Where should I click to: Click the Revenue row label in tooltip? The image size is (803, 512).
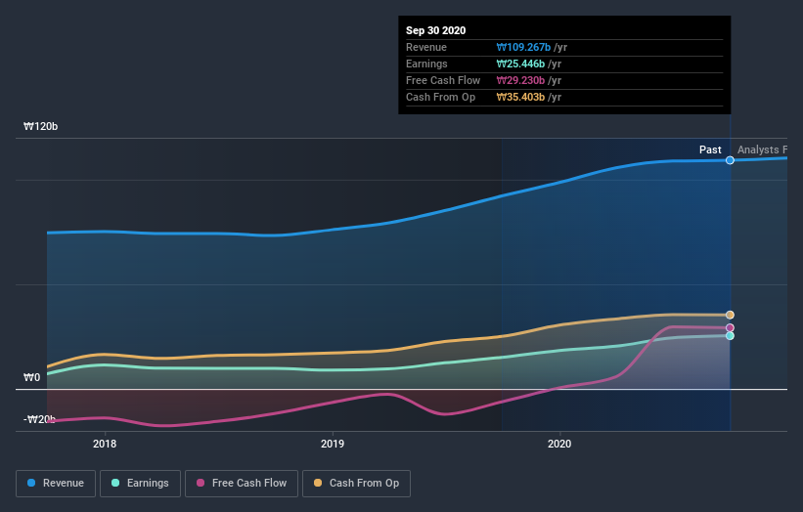pyautogui.click(x=426, y=47)
